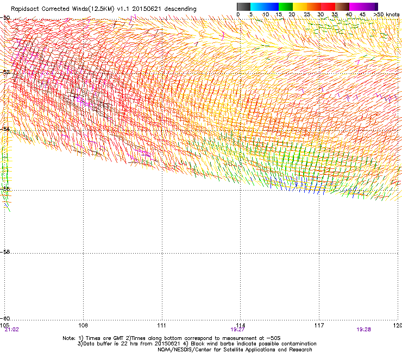The height and width of the screenshot is (353, 402).
Task: Click the '30' legend scale label
Action: point(321,15)
